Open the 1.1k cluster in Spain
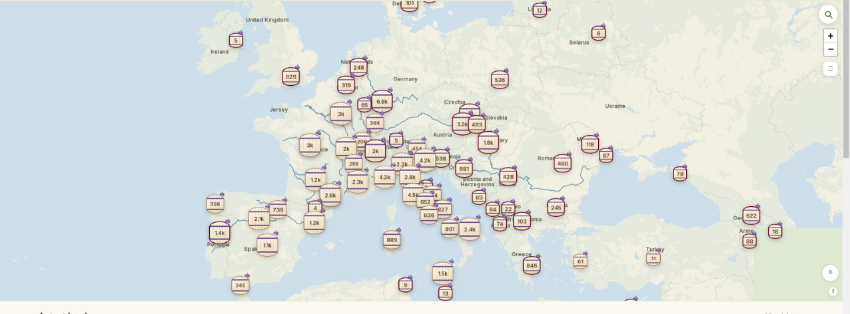Viewport: 850px width, 314px height. [267, 245]
